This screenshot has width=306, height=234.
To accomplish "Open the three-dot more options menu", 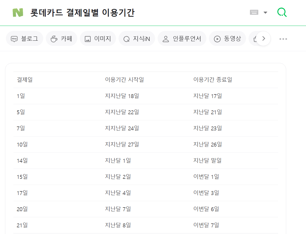I will [x=283, y=39].
